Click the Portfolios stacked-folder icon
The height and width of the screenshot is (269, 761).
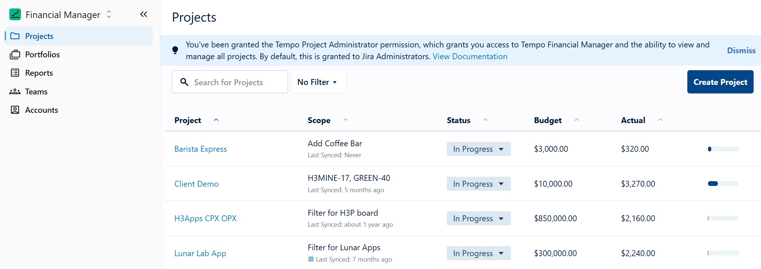click(x=15, y=54)
